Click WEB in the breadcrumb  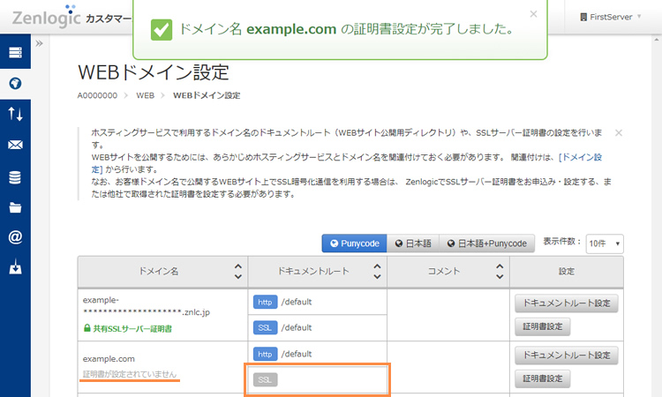click(145, 95)
